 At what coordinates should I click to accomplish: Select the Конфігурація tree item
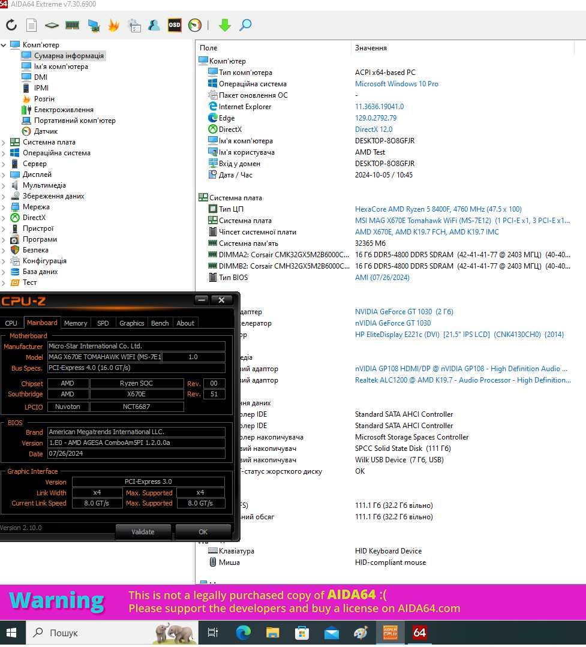[x=44, y=261]
